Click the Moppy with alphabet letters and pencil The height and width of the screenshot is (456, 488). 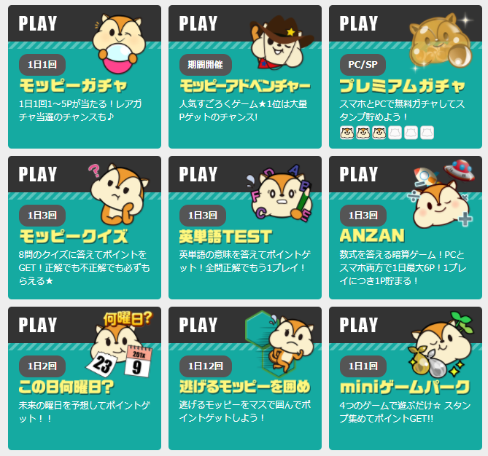coord(280,193)
